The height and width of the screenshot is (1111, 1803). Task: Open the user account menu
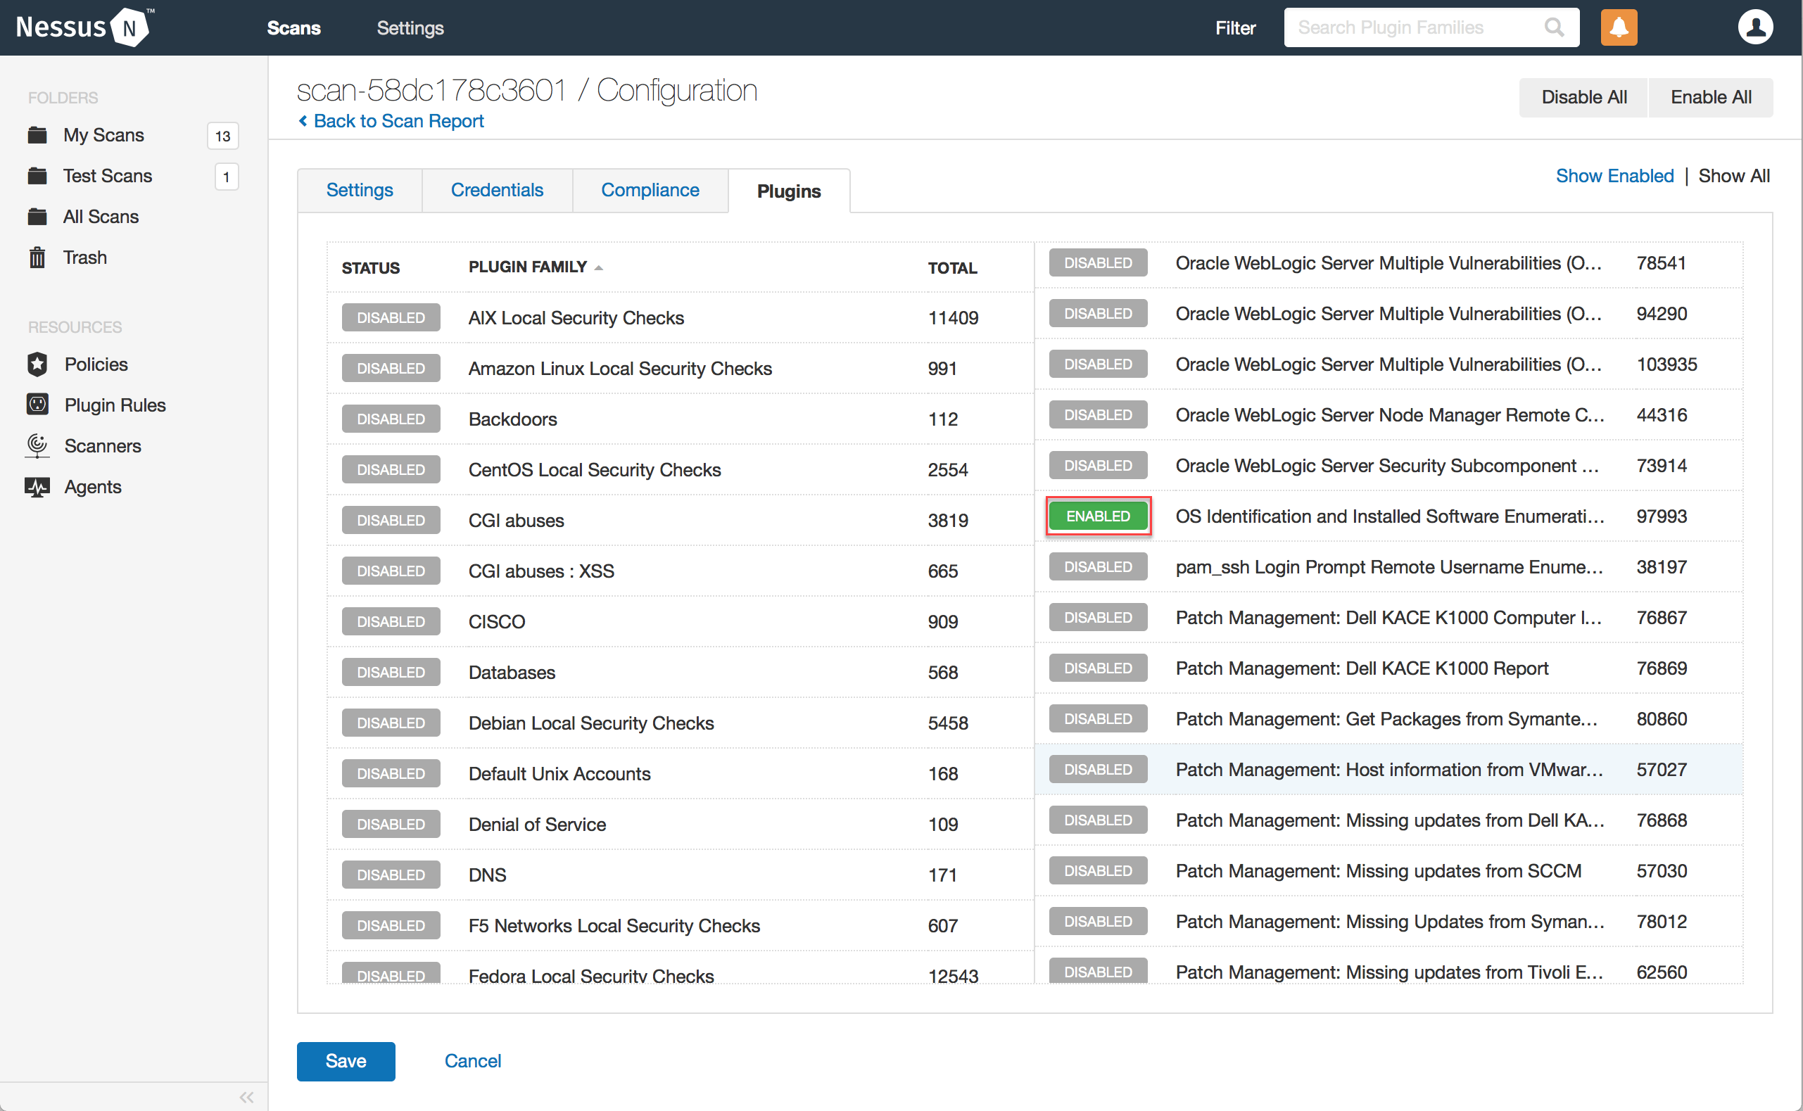[x=1755, y=27]
